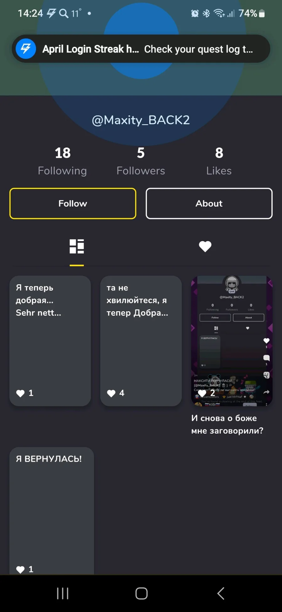The image size is (282, 612).
Task: Tap the heart on the "та не хвилюйтеся" post
Action: coord(111,393)
